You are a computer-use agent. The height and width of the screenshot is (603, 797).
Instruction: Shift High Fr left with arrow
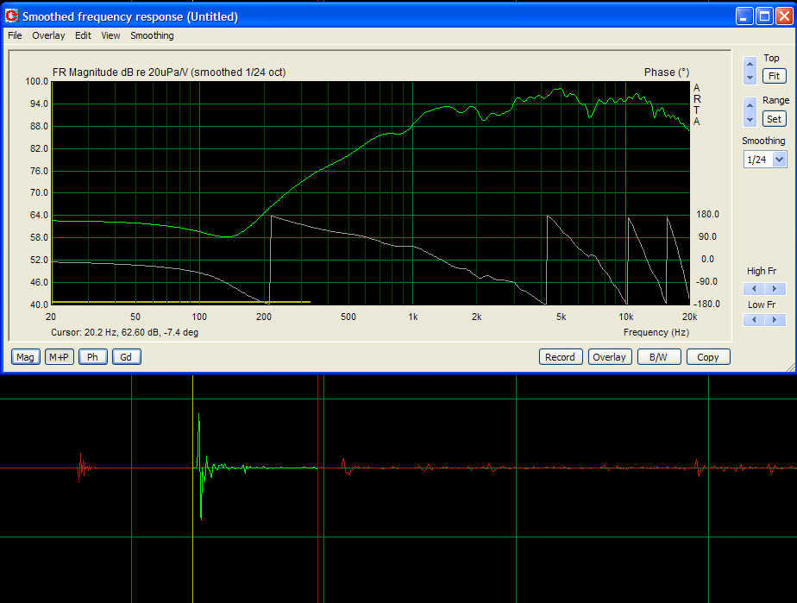point(754,289)
